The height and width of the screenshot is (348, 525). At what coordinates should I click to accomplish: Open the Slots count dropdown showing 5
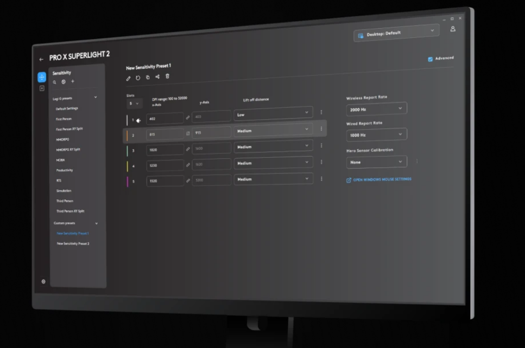[x=134, y=104]
